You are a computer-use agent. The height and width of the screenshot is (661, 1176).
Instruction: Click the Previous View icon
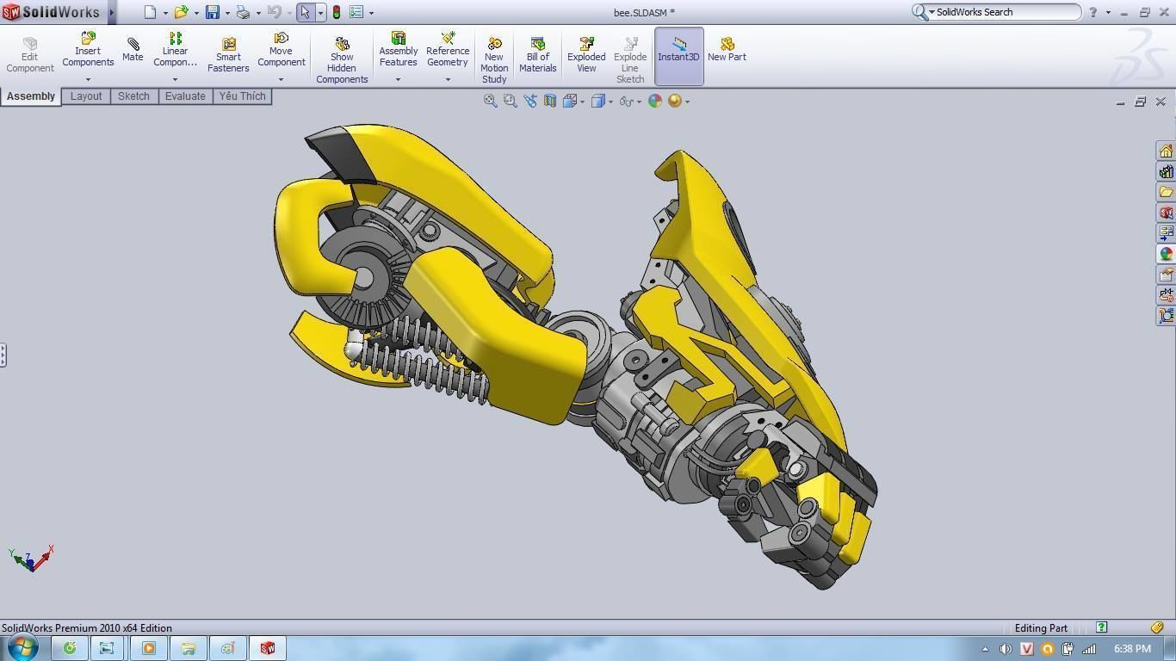click(x=529, y=101)
